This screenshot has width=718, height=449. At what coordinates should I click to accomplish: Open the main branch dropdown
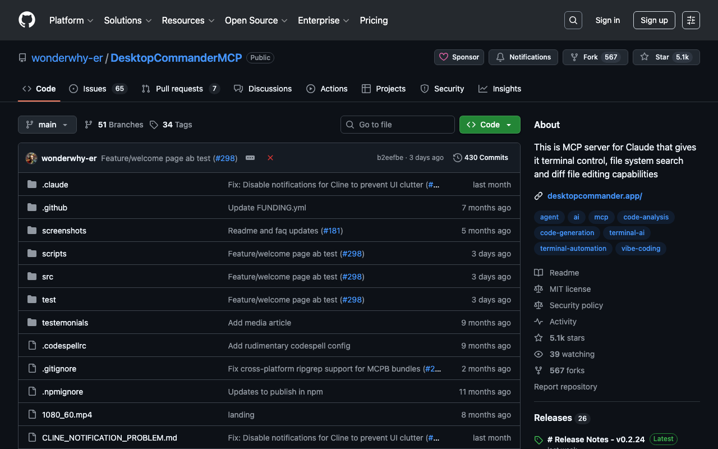coord(47,125)
